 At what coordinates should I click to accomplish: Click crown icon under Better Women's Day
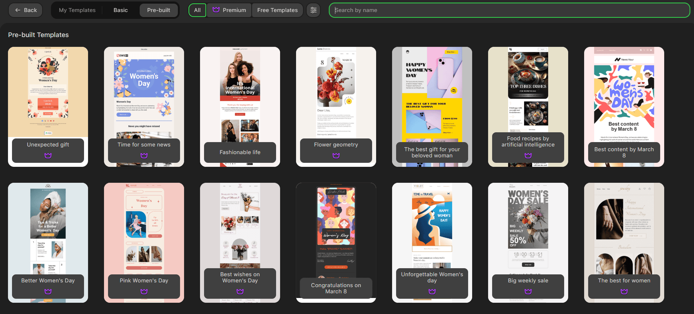[x=48, y=291]
